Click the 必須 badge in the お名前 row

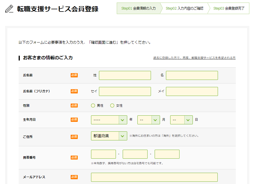click(74, 75)
